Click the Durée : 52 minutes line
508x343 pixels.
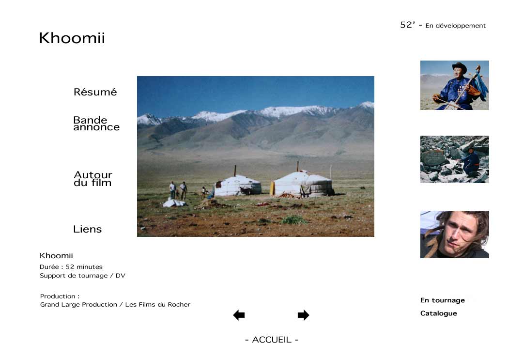coord(71,267)
